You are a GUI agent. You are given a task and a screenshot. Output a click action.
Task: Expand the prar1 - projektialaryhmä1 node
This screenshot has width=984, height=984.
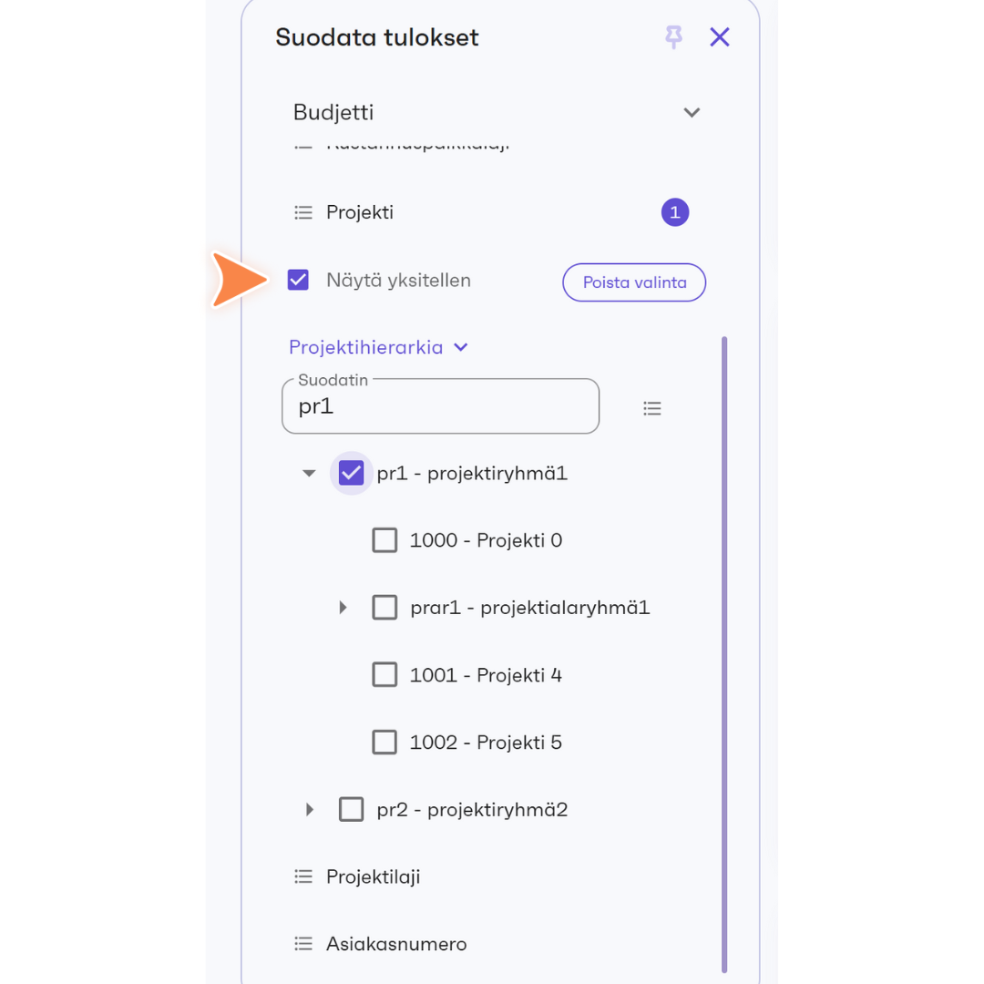[x=343, y=608]
